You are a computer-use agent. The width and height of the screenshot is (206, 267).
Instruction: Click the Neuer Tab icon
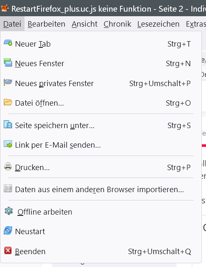8,43
